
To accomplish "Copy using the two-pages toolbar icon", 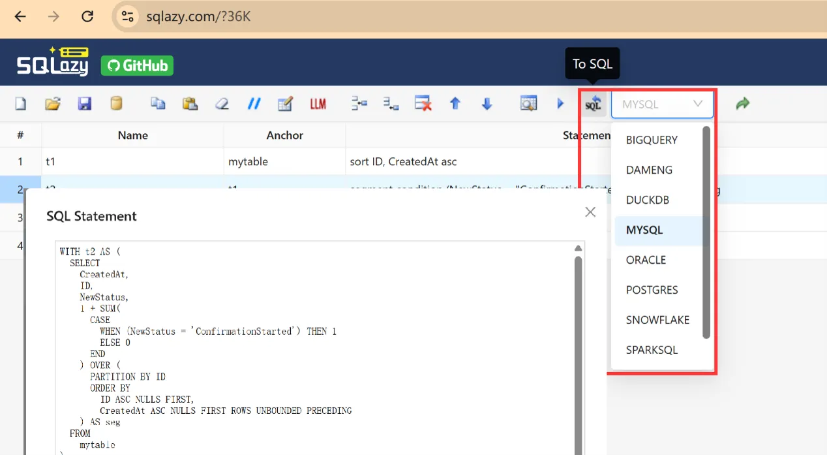I will (x=158, y=104).
